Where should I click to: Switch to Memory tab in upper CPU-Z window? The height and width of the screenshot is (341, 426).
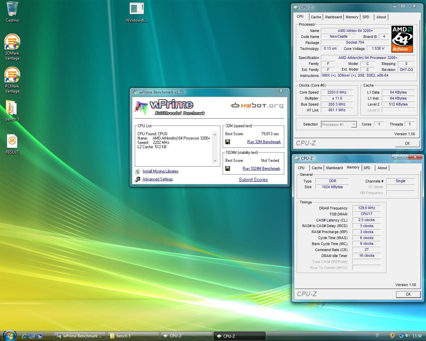pos(352,17)
